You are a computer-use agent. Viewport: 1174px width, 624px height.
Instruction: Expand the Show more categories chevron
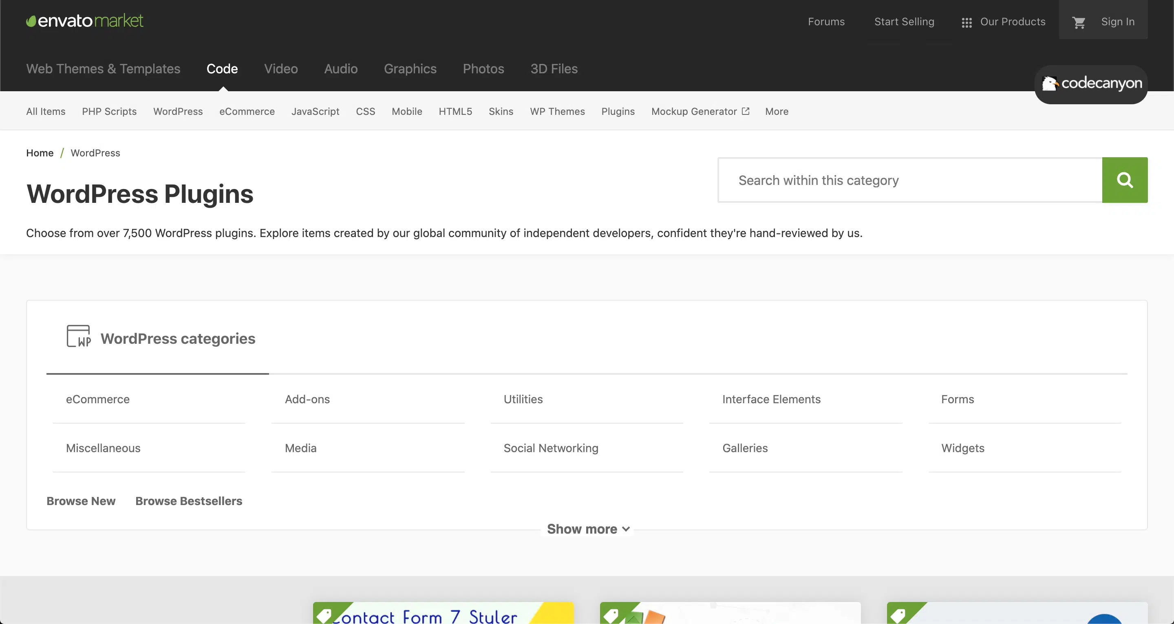tap(626, 529)
